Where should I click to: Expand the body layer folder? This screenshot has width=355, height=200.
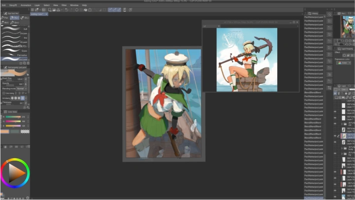(x=342, y=148)
